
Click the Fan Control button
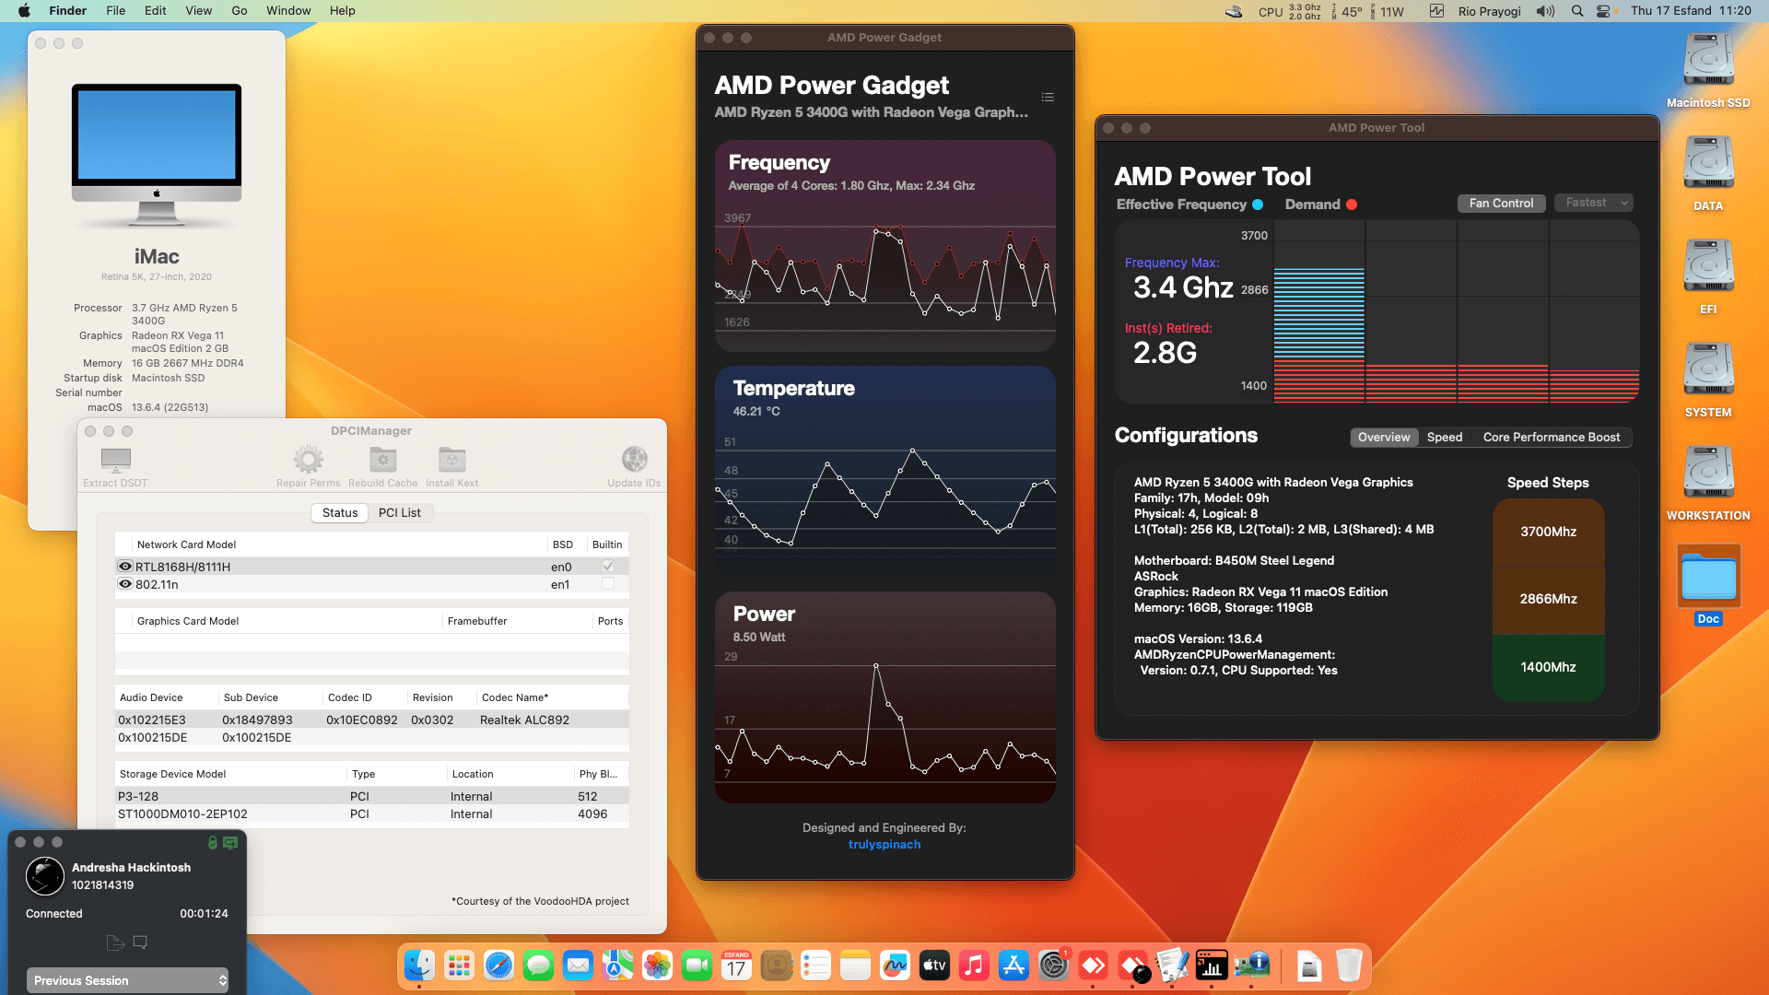1501,203
